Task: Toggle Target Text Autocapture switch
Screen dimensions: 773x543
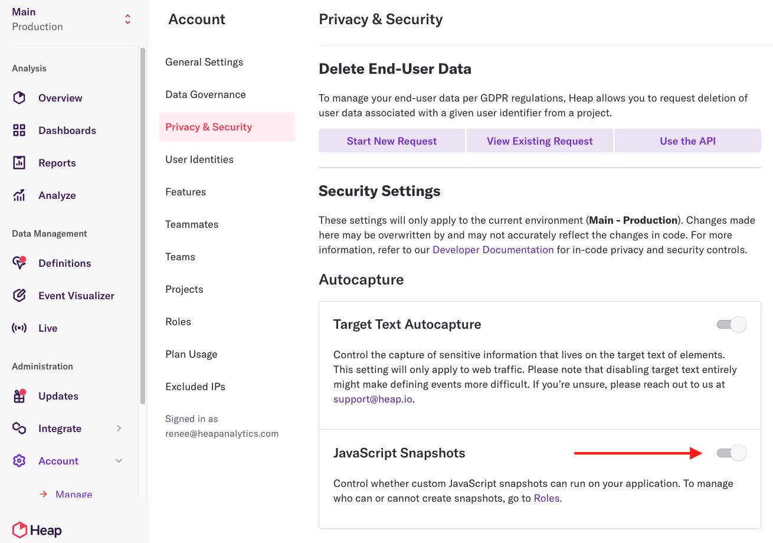Action: (x=732, y=325)
